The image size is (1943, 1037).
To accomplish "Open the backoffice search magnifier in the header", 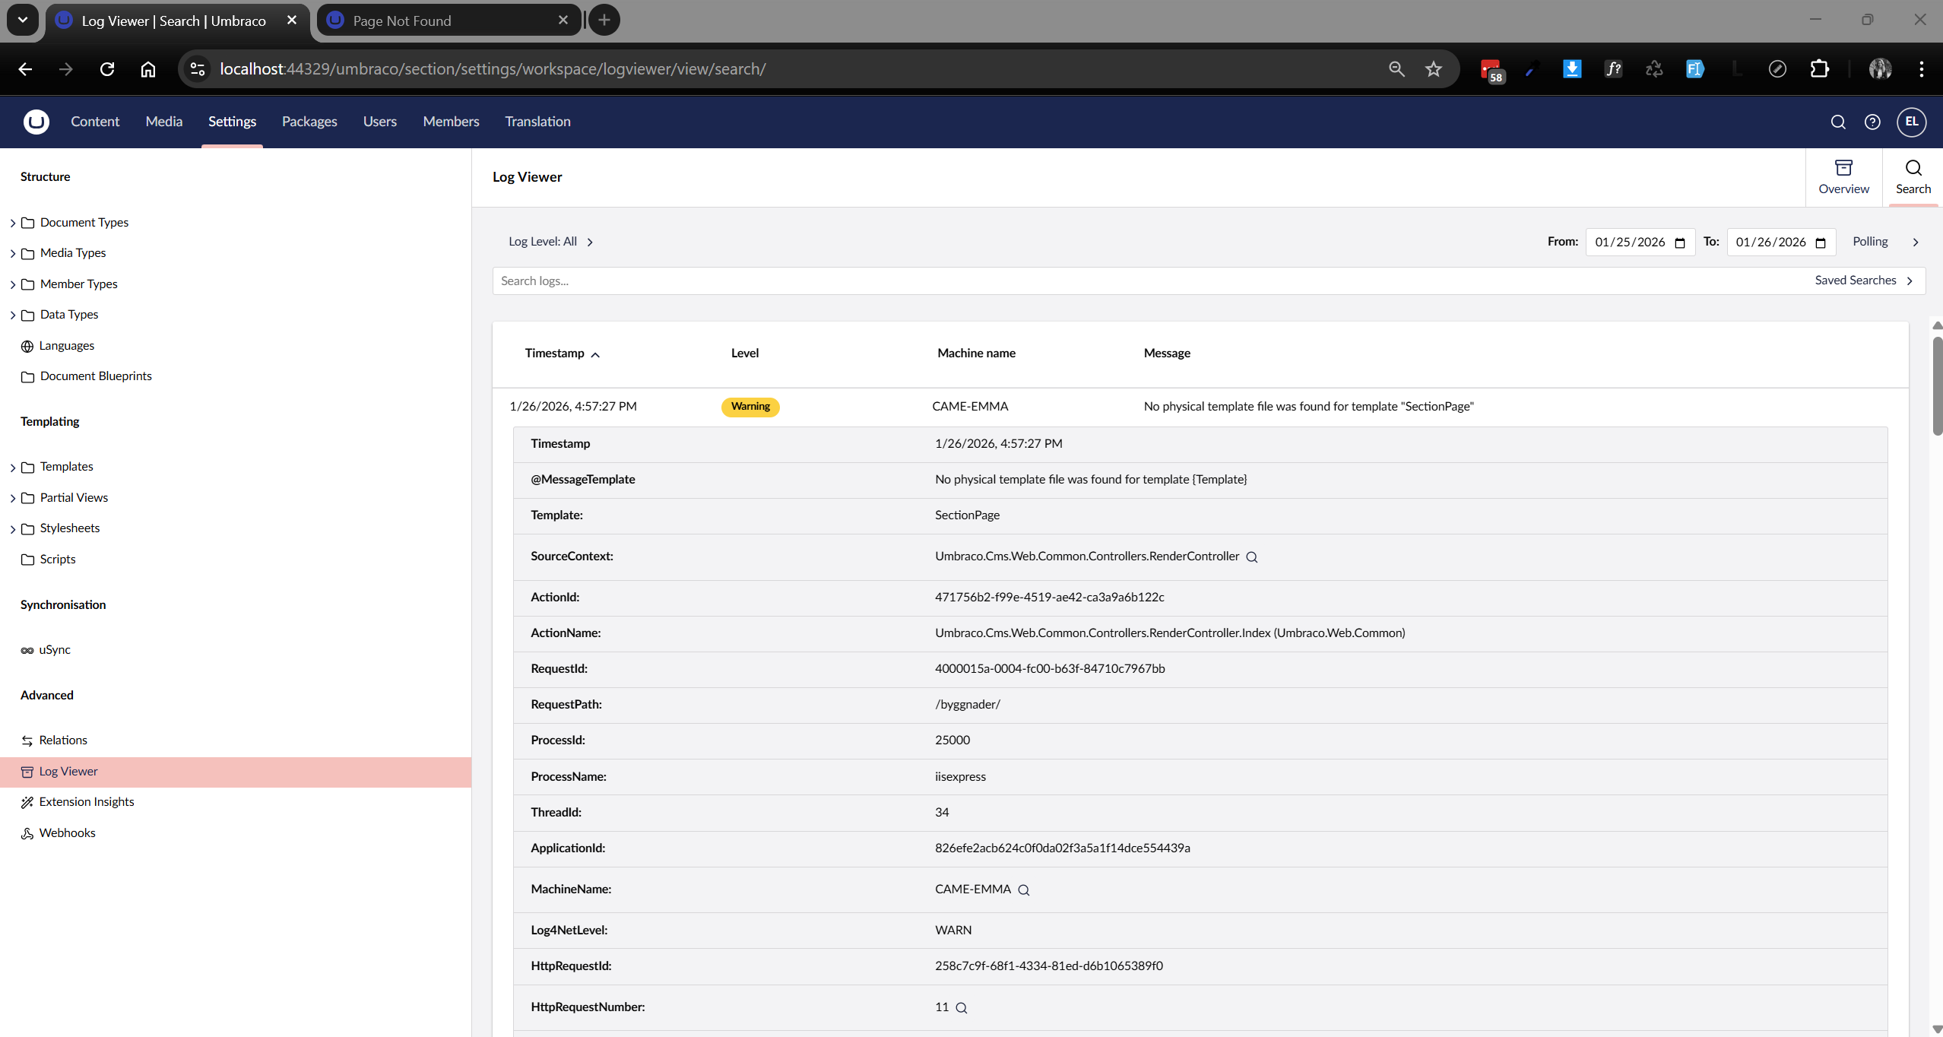I will pyautogui.click(x=1837, y=122).
